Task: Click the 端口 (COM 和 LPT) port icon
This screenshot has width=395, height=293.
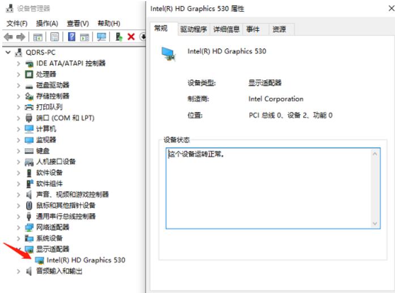Action: [x=29, y=118]
